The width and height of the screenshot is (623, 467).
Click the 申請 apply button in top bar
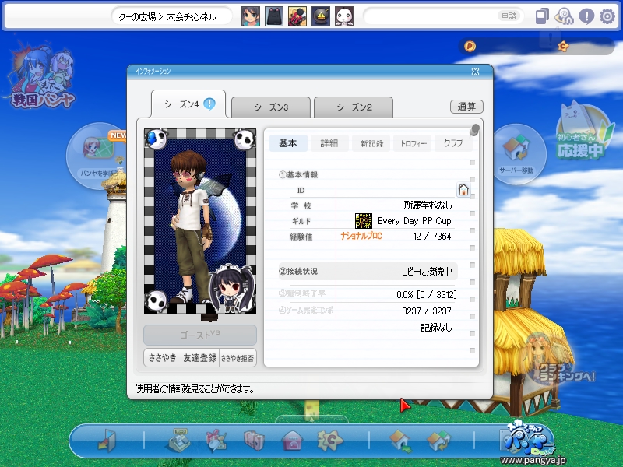(509, 16)
